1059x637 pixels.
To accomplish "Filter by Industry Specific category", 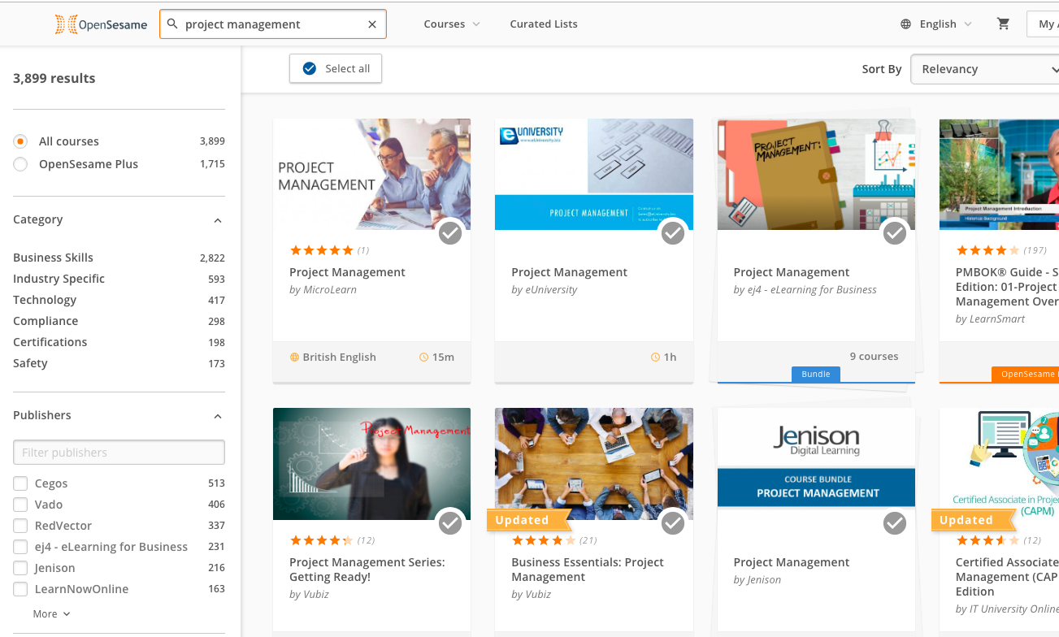I will click(x=59, y=279).
